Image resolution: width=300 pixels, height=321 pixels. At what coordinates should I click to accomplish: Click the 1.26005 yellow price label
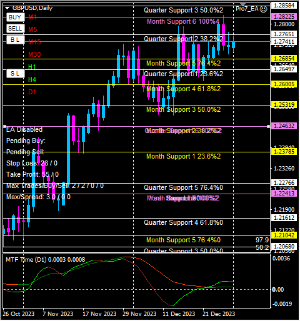point(284,84)
